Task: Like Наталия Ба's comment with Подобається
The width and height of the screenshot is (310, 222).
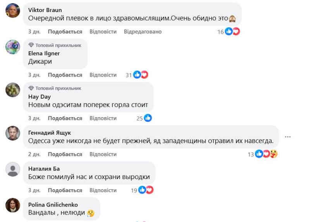Action: (x=65, y=190)
